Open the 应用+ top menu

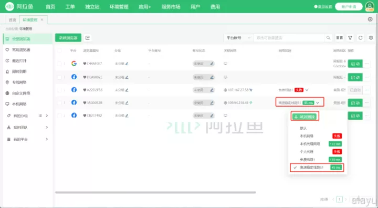click(145, 7)
